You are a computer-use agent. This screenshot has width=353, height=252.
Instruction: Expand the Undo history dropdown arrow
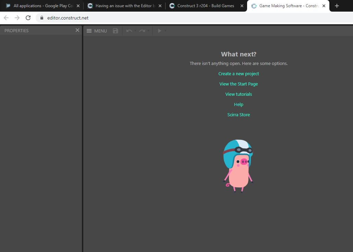(135, 31)
